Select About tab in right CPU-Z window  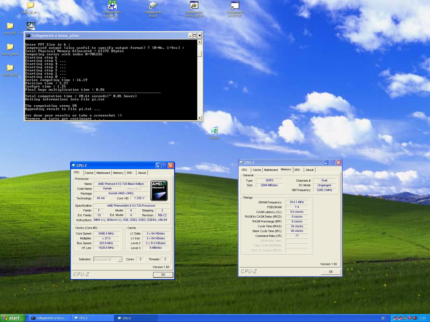coord(310,170)
